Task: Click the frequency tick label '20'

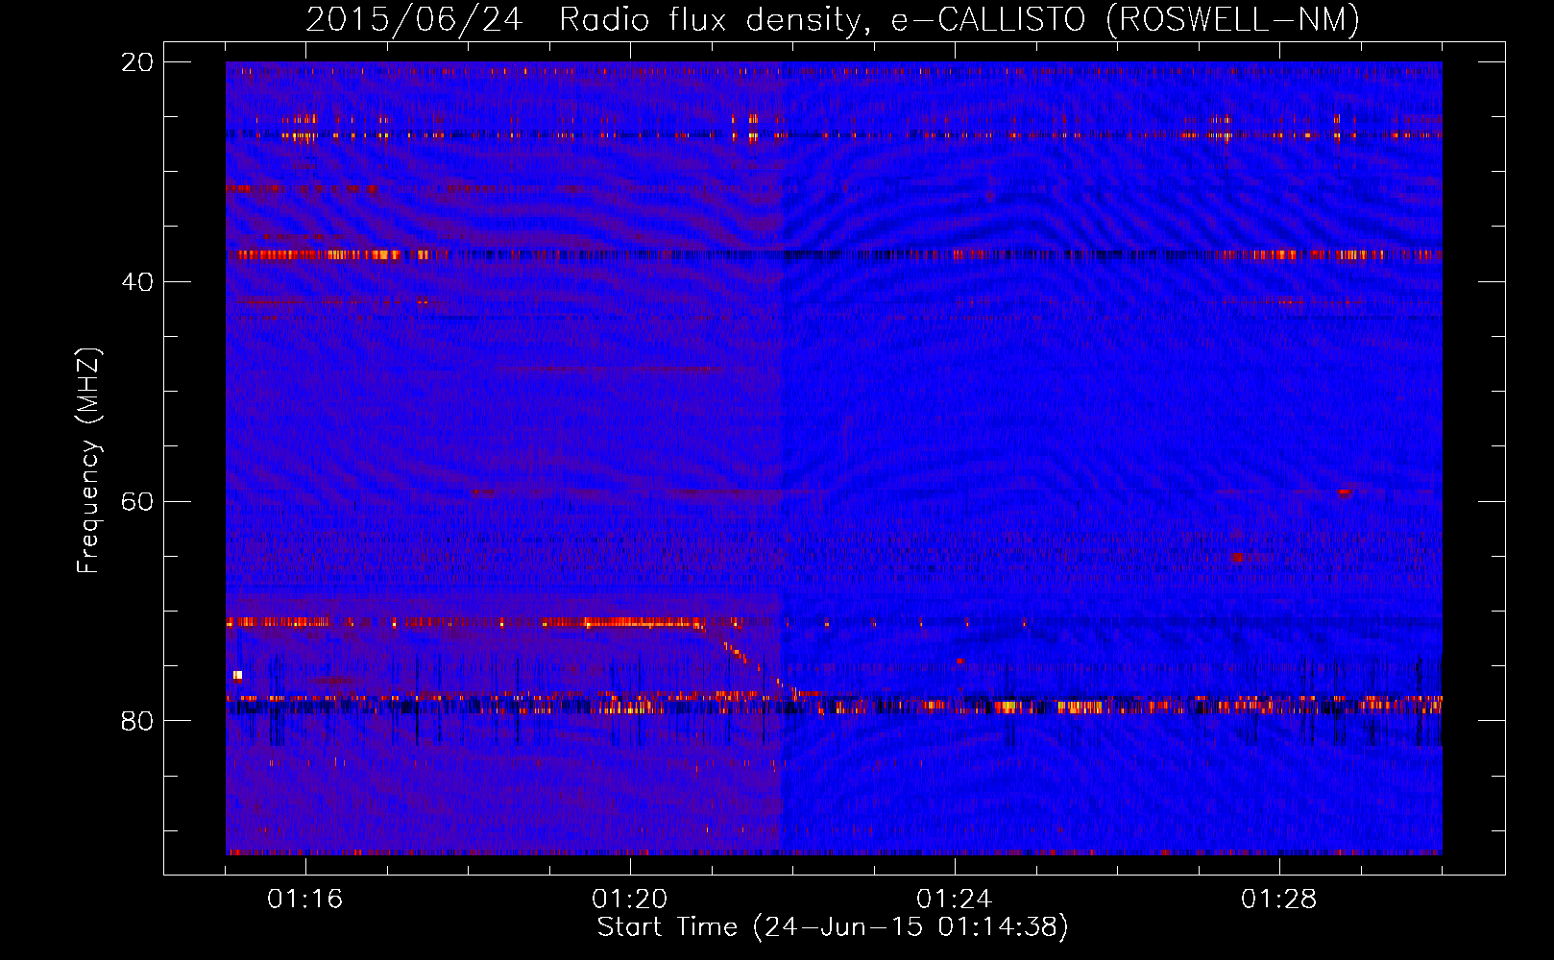Action: 137,62
